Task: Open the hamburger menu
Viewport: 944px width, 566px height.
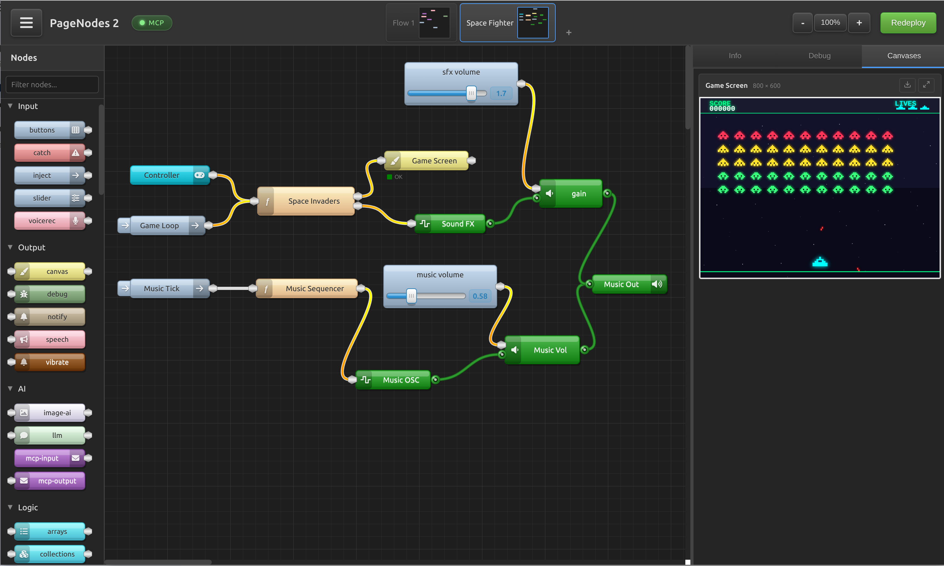Action: coord(26,22)
